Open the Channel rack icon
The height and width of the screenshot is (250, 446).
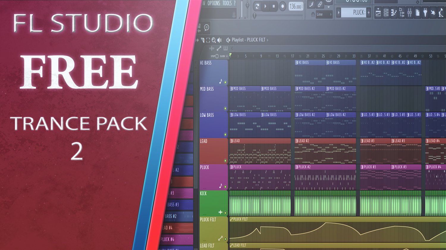point(386,13)
